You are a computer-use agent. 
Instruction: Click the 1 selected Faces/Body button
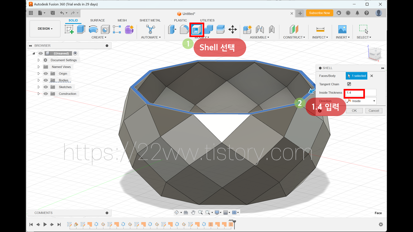coord(357,76)
